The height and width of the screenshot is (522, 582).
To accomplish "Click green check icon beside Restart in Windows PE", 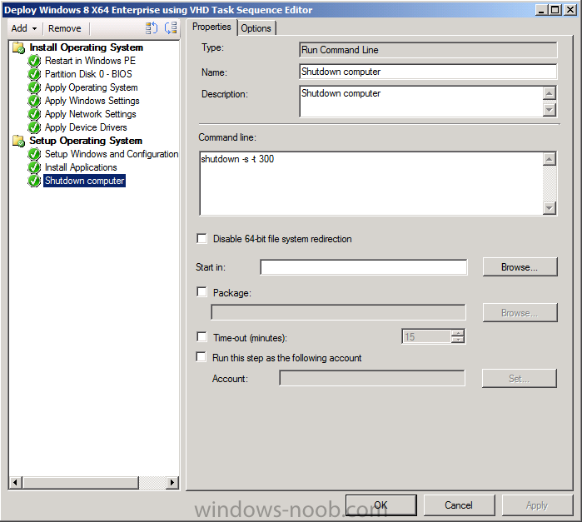I will (34, 61).
